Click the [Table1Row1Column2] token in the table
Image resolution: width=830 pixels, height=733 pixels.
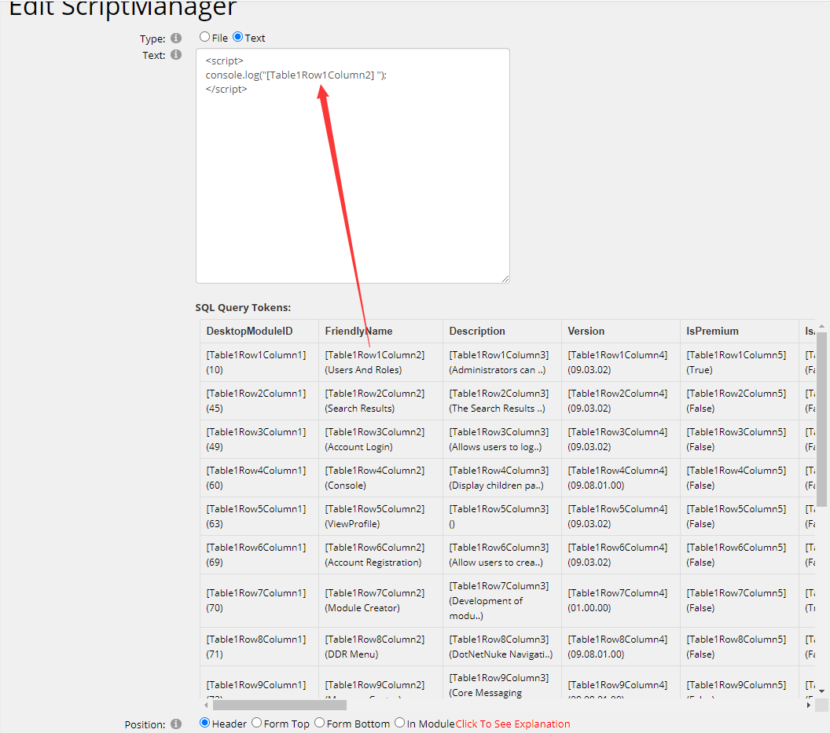tap(375, 355)
